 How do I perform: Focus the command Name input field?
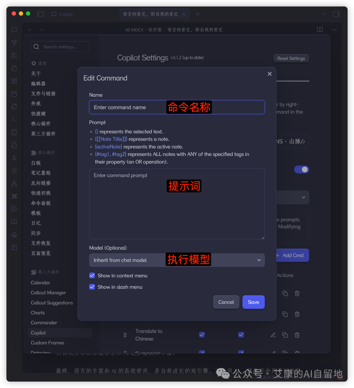[177, 107]
